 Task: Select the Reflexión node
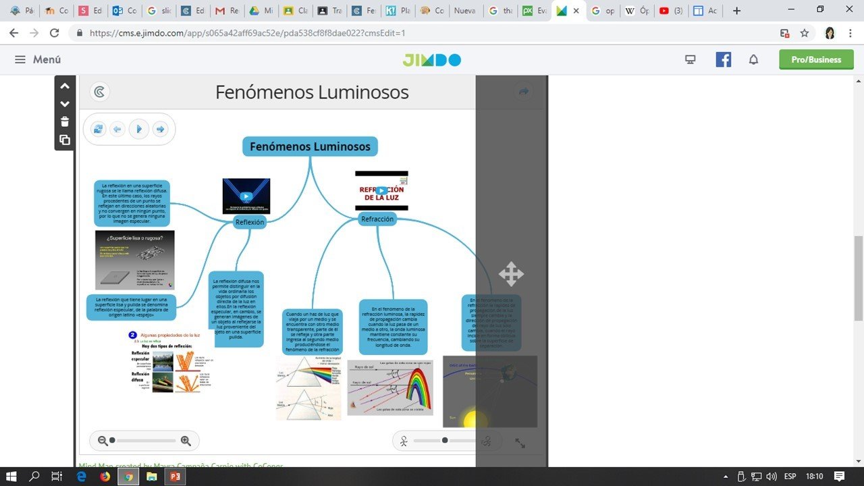(x=250, y=222)
